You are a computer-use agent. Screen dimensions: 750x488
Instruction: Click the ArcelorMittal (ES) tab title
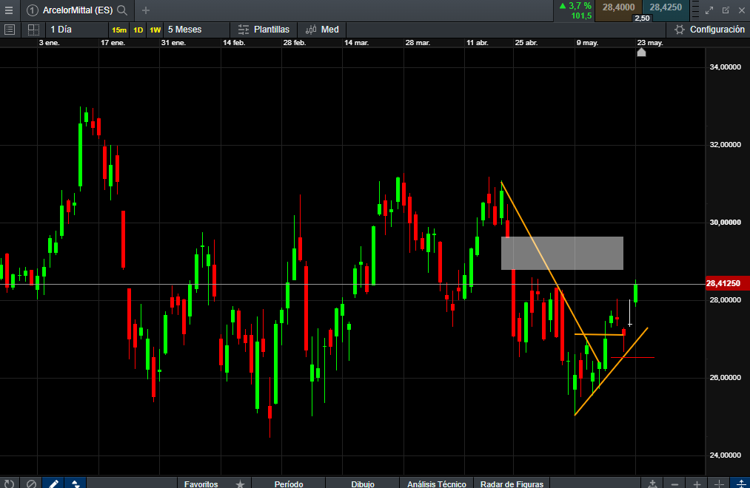click(x=78, y=10)
